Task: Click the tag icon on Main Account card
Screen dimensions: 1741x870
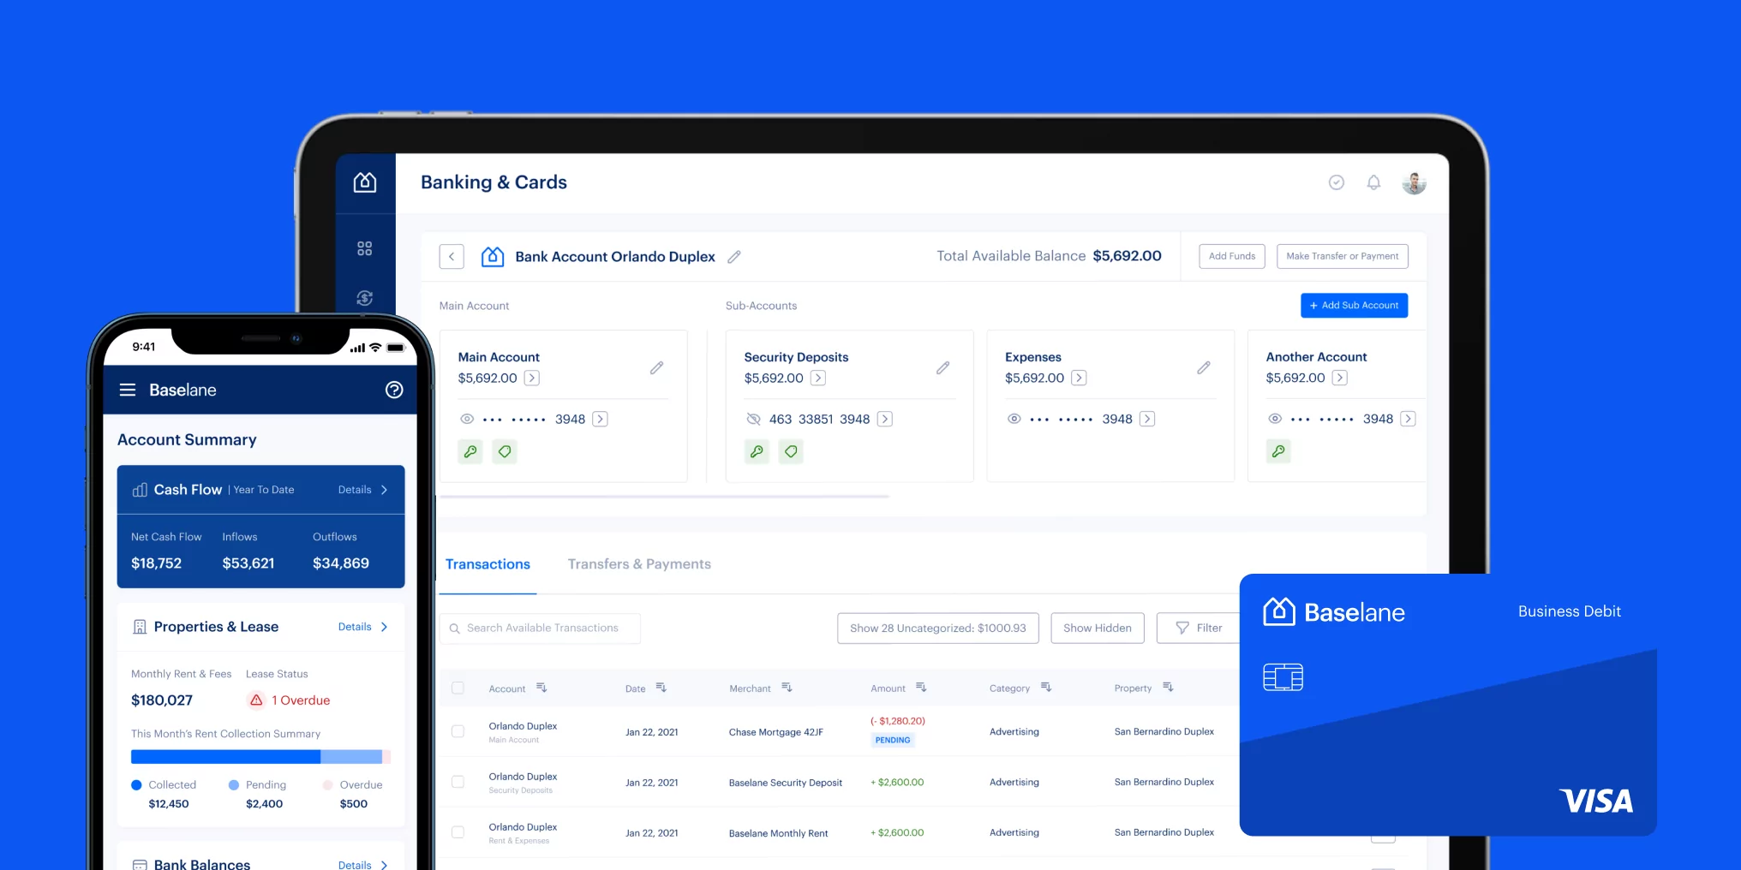Action: point(505,451)
